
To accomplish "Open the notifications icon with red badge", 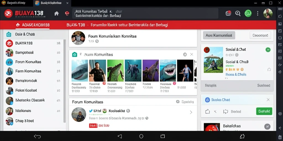I will (228, 13).
